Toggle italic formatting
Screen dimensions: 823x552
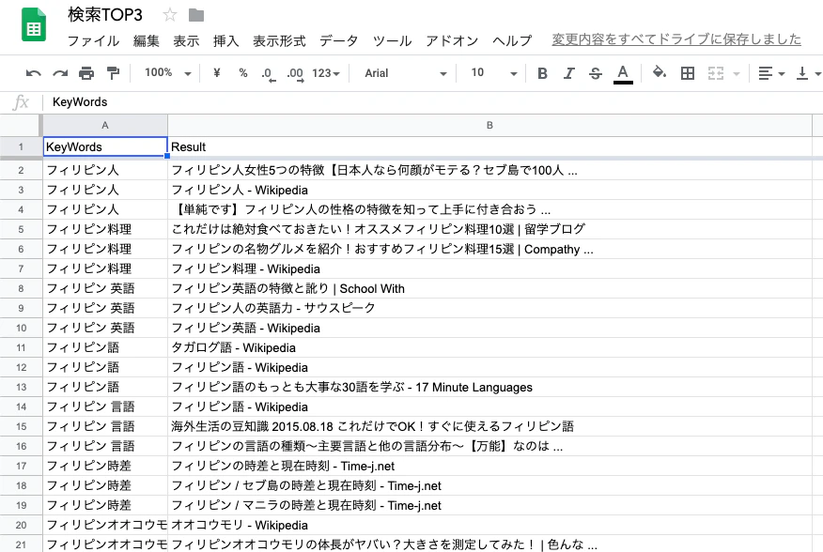pos(569,73)
